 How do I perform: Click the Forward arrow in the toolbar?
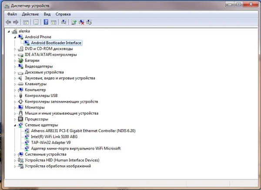(x=16, y=22)
